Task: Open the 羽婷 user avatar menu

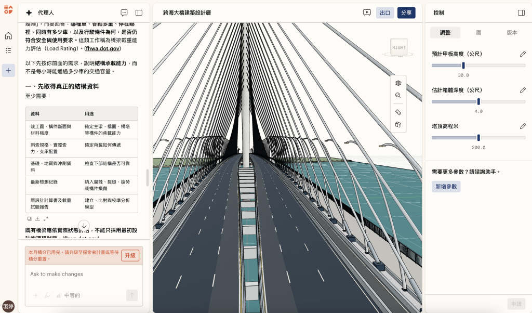Action: tap(8, 306)
